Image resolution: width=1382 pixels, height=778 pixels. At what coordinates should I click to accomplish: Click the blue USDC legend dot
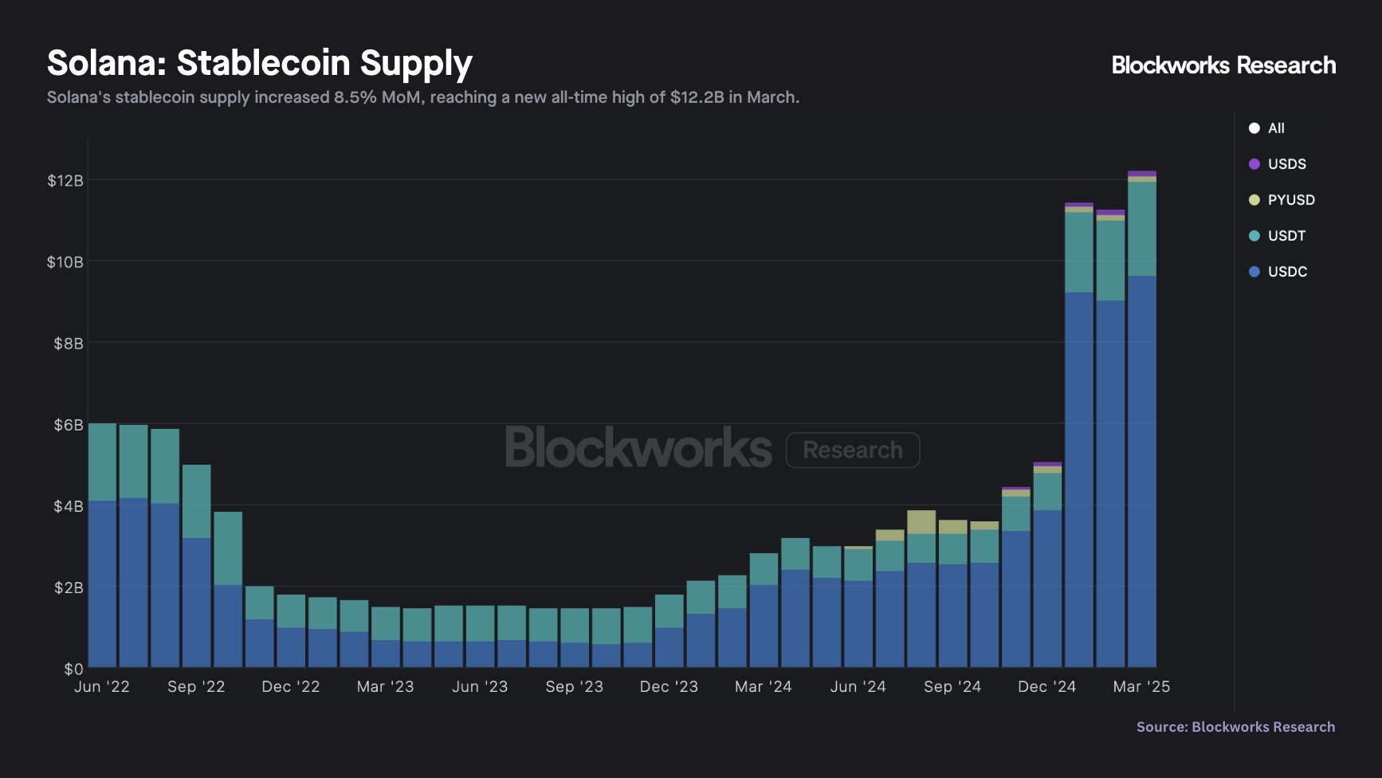click(1254, 272)
